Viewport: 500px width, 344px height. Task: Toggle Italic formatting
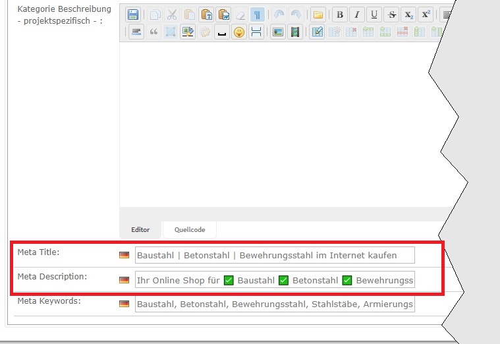click(357, 14)
